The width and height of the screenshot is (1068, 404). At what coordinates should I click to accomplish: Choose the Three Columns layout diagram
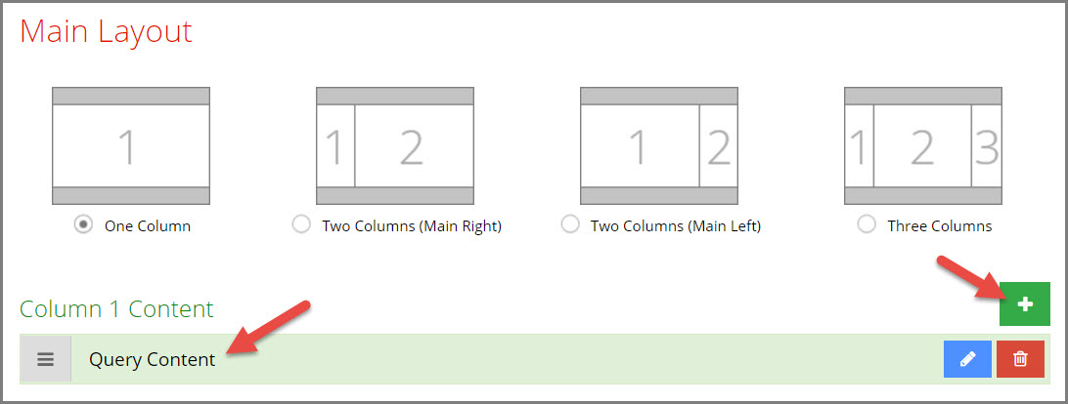923,145
